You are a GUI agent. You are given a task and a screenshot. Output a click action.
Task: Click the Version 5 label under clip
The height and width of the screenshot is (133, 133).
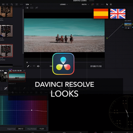12,84
